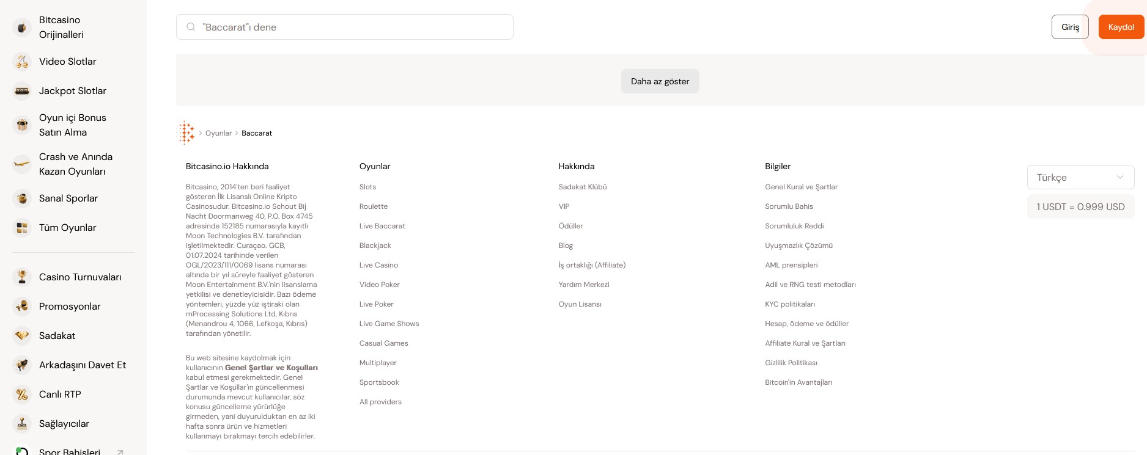The image size is (1147, 455).
Task: Open the Casino Turnuvaları trophy icon
Action: click(x=22, y=277)
